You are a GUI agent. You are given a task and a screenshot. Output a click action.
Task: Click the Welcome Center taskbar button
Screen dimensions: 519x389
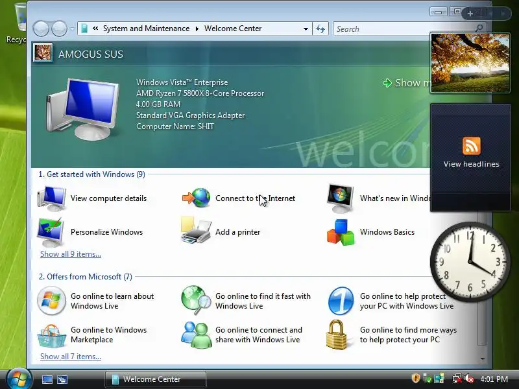click(x=156, y=379)
